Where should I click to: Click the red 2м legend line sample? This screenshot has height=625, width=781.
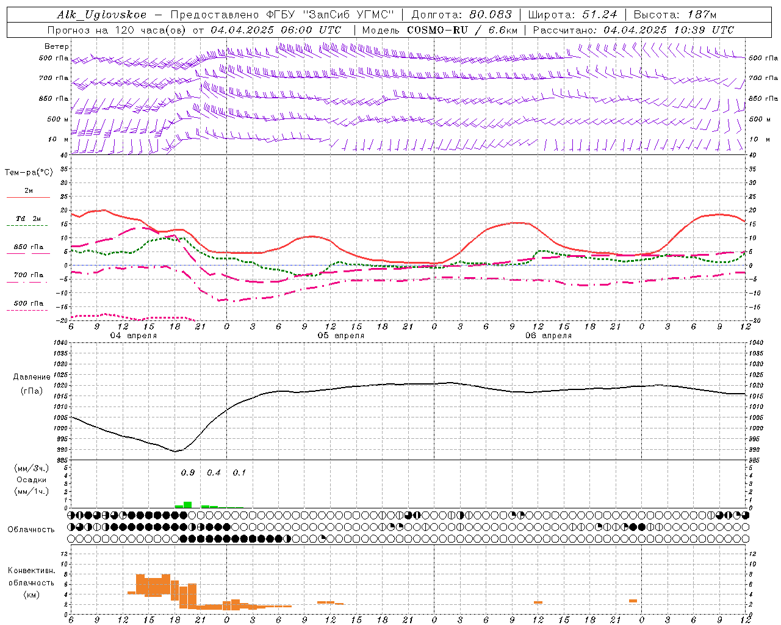point(28,198)
